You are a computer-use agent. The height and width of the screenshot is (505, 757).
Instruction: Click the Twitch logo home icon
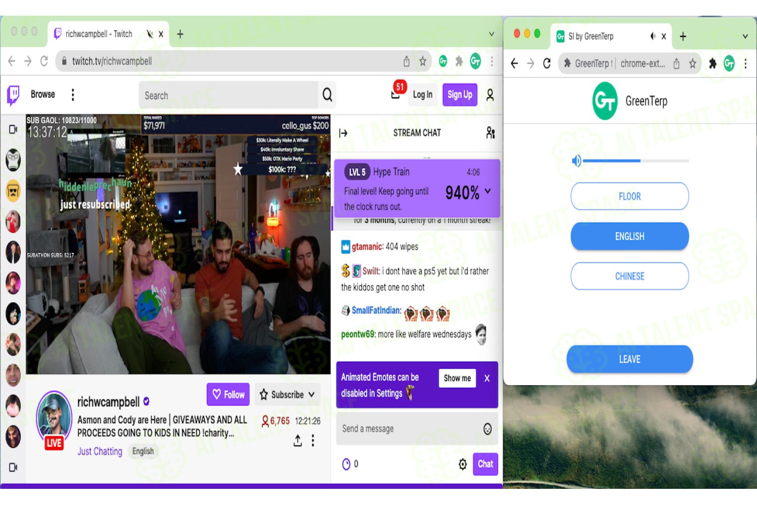[13, 95]
